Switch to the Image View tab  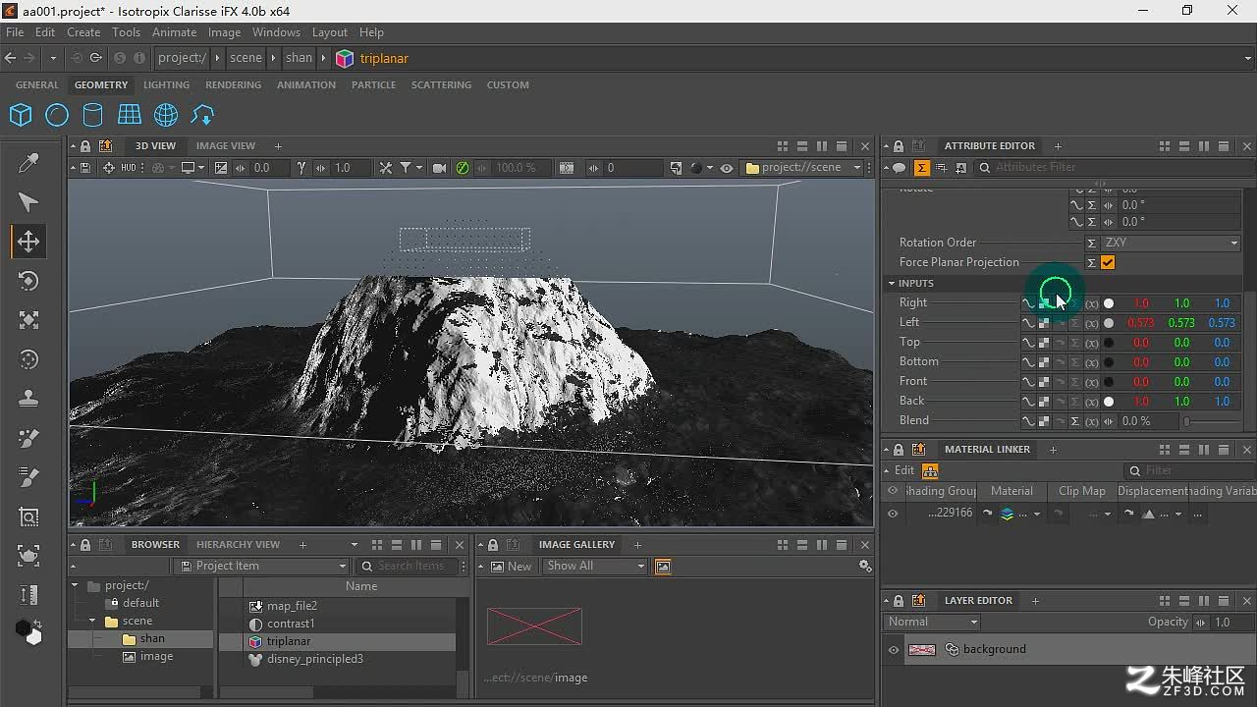pyautogui.click(x=226, y=146)
